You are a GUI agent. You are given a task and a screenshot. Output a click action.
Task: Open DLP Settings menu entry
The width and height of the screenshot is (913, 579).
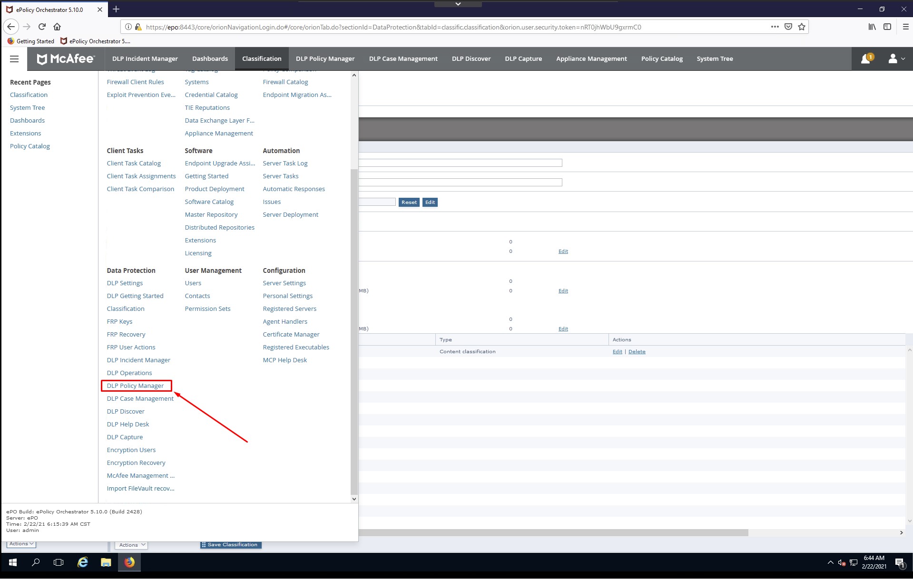point(125,283)
